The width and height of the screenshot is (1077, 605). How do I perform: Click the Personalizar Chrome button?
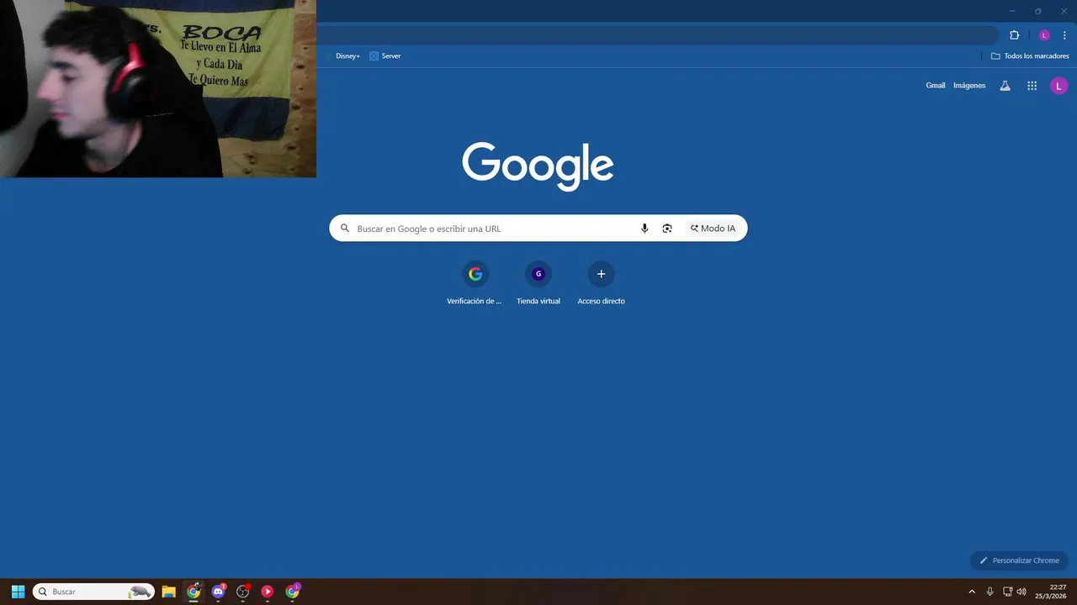click(1019, 560)
